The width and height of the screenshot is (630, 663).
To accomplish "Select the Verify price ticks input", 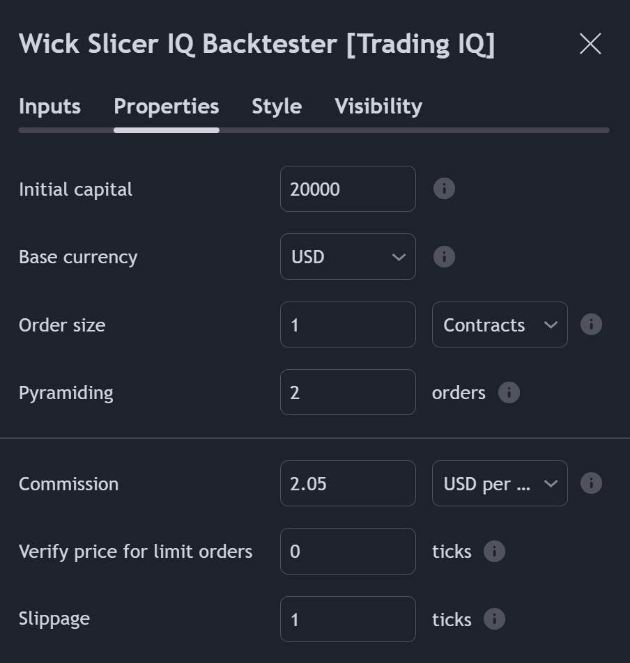I will [348, 551].
